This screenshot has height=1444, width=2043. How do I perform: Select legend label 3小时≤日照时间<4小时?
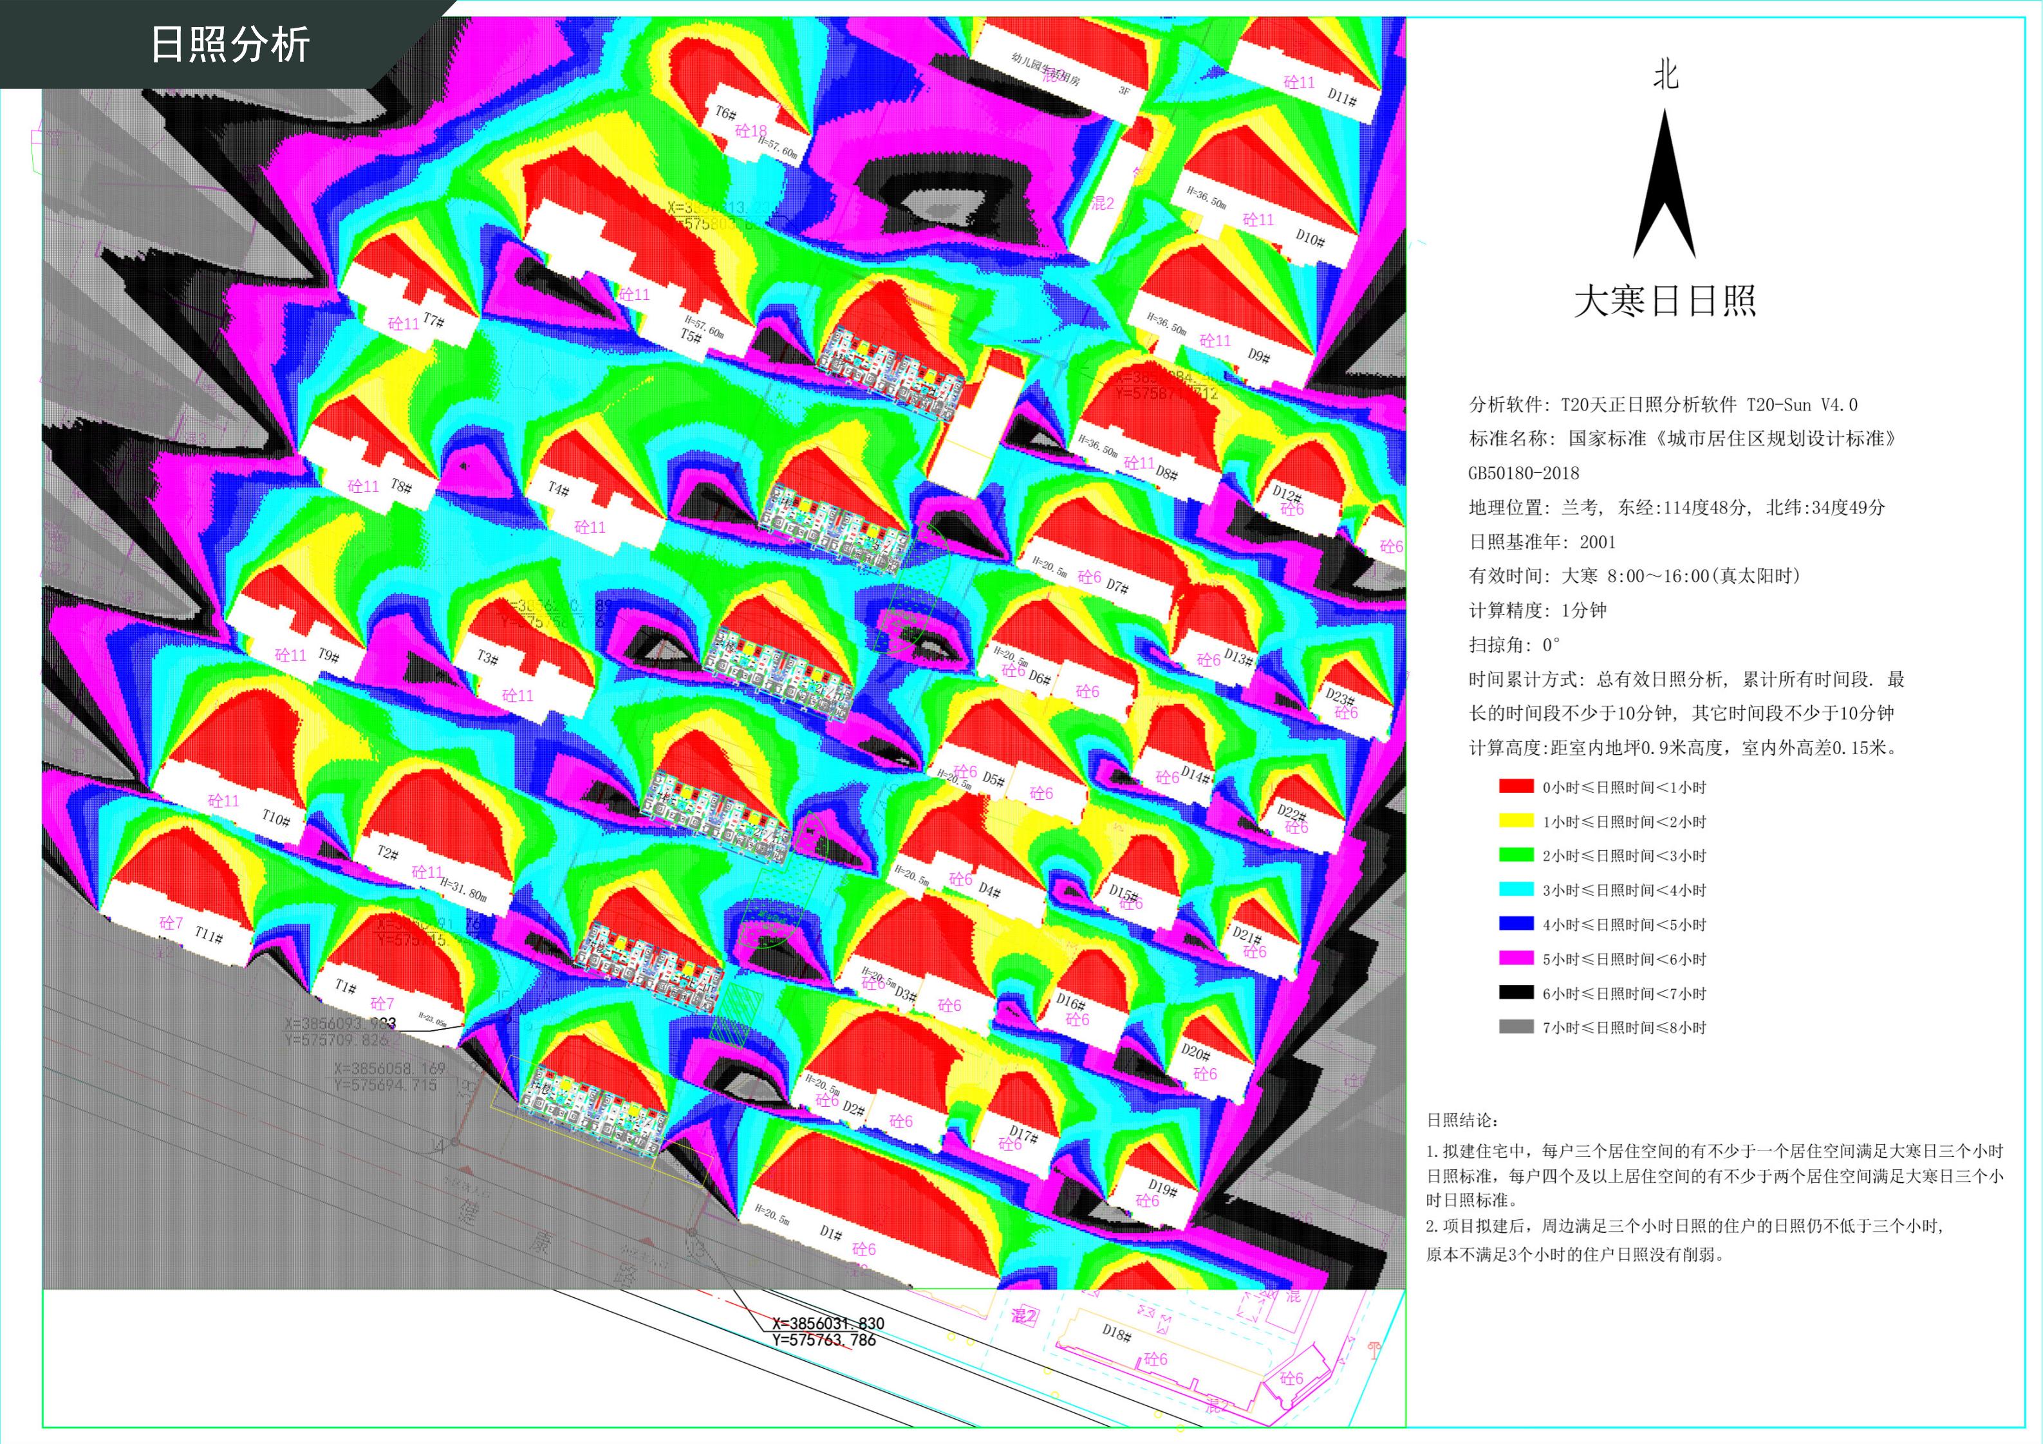pyautogui.click(x=1624, y=891)
